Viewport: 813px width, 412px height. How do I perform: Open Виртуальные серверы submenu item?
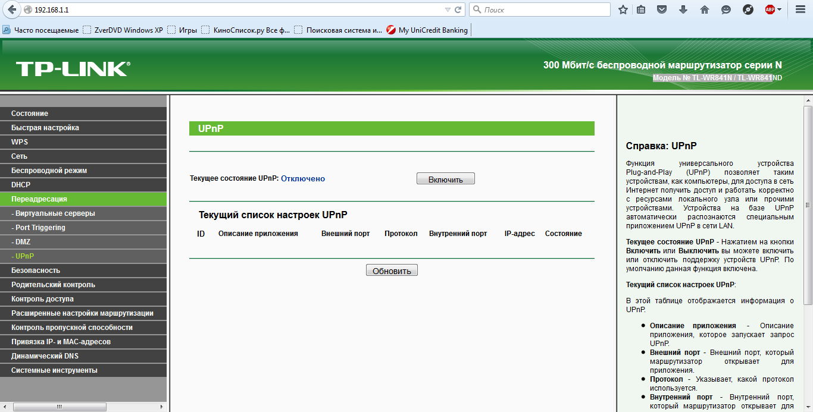pos(83,213)
